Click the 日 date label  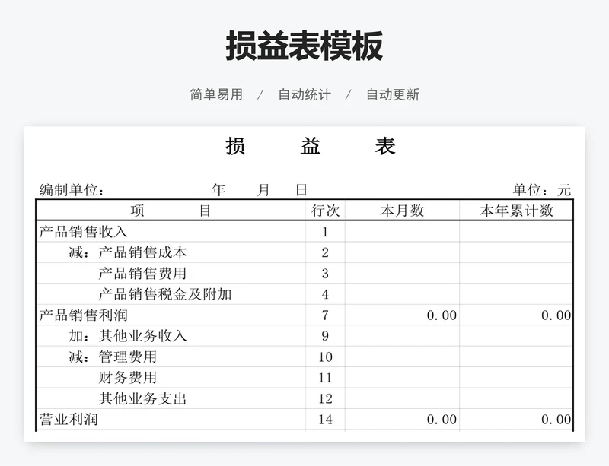(301, 190)
